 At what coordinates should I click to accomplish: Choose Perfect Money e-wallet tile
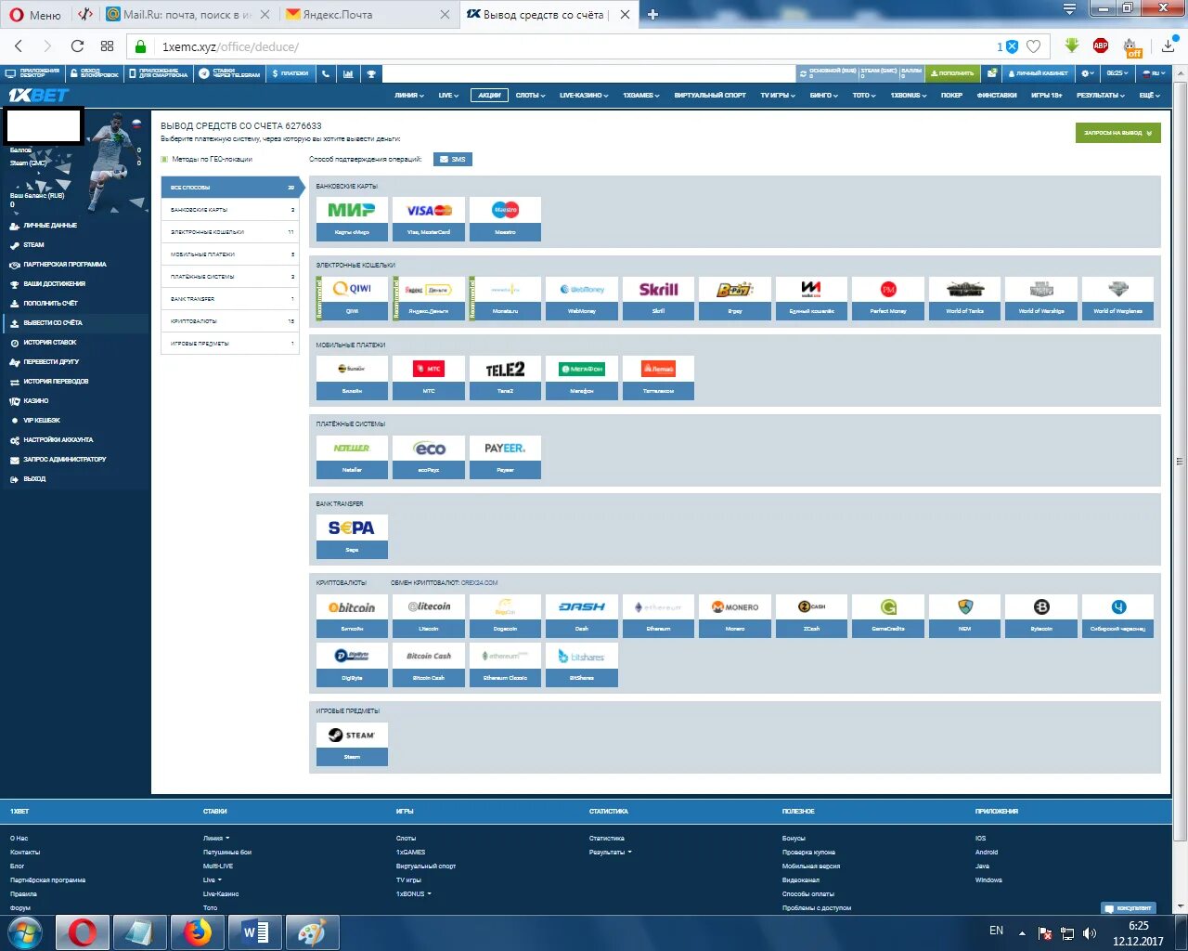tap(888, 298)
